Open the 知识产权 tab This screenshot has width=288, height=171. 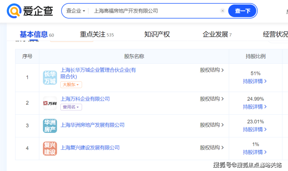(x=157, y=34)
